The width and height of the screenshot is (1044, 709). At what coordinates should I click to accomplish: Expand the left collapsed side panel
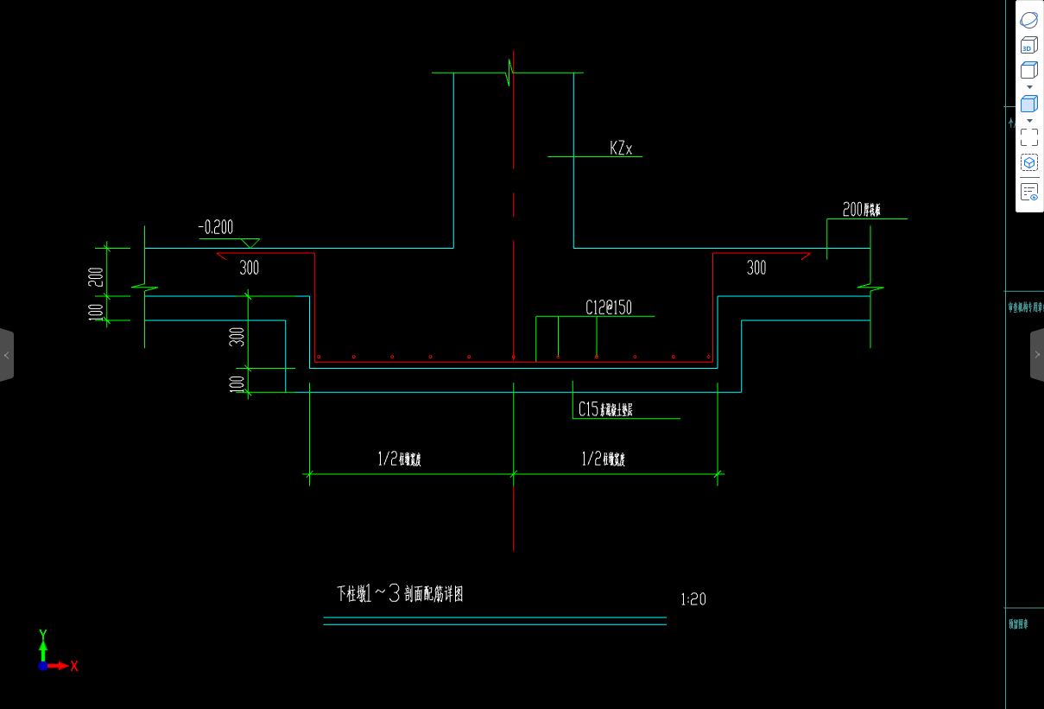pos(7,355)
